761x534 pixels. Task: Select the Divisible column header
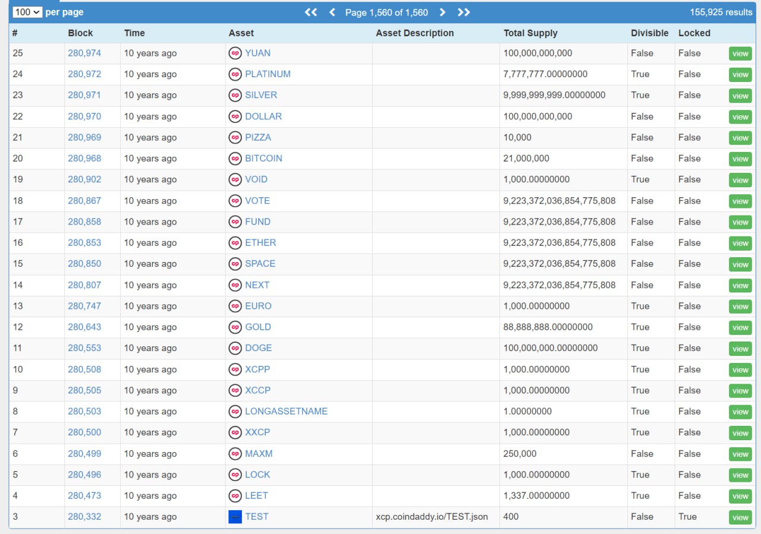tap(650, 33)
